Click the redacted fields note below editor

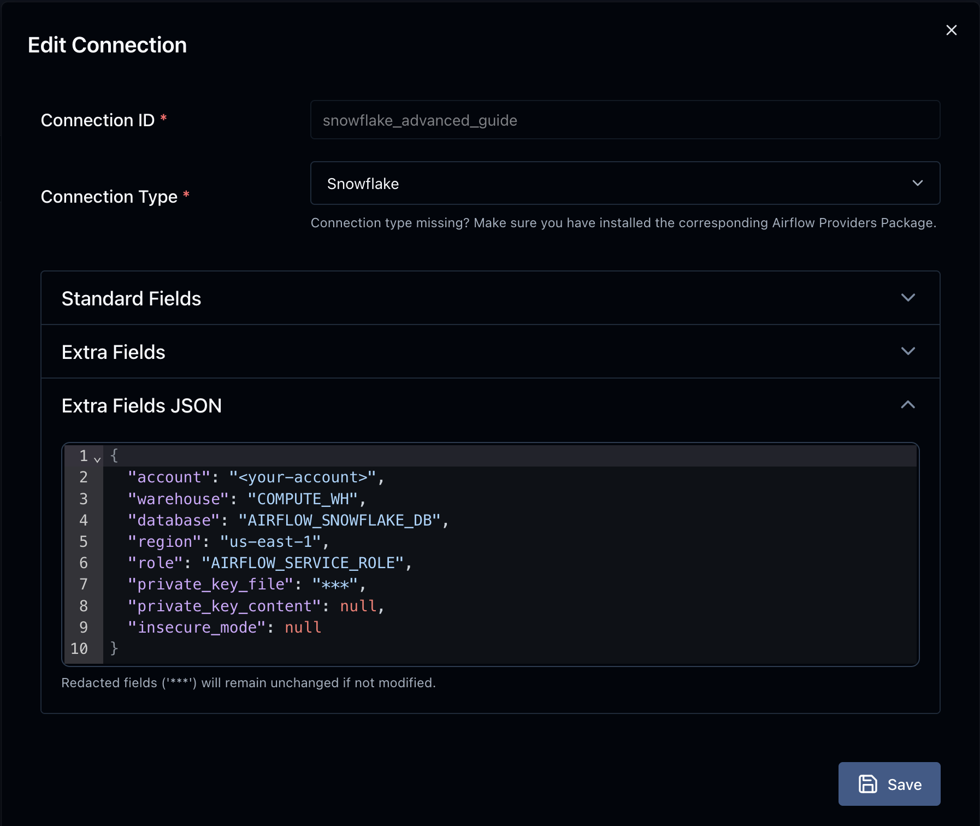[249, 683]
